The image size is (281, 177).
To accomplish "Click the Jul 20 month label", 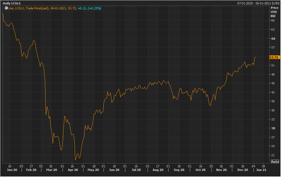I will 136,170.
